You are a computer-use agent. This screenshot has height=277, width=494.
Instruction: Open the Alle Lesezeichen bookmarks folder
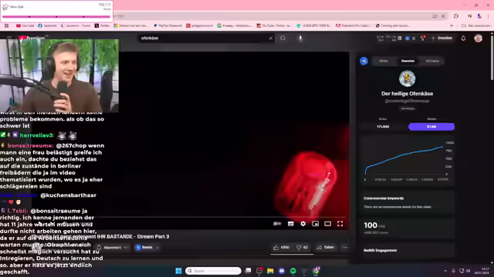(475, 25)
